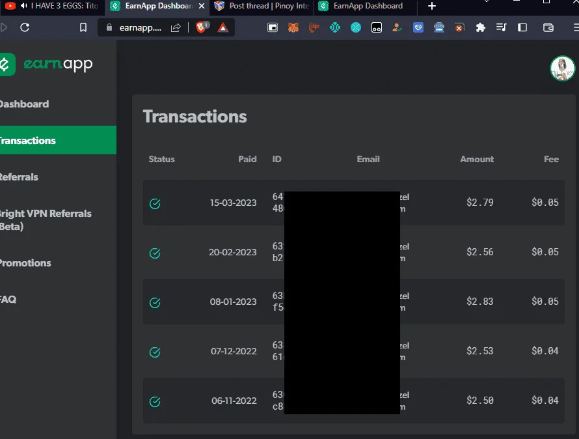
Task: Open Brave Shields lion icon
Action: click(x=202, y=27)
